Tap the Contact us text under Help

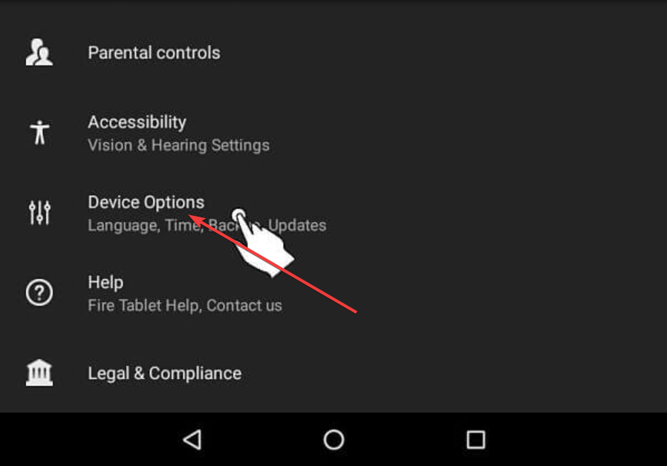[x=244, y=306]
